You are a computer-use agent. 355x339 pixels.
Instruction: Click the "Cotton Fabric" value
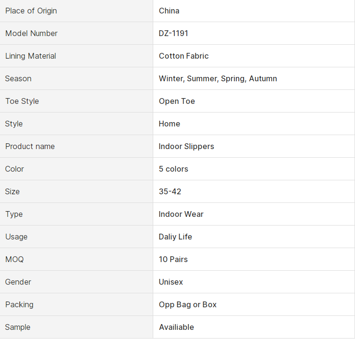(184, 56)
